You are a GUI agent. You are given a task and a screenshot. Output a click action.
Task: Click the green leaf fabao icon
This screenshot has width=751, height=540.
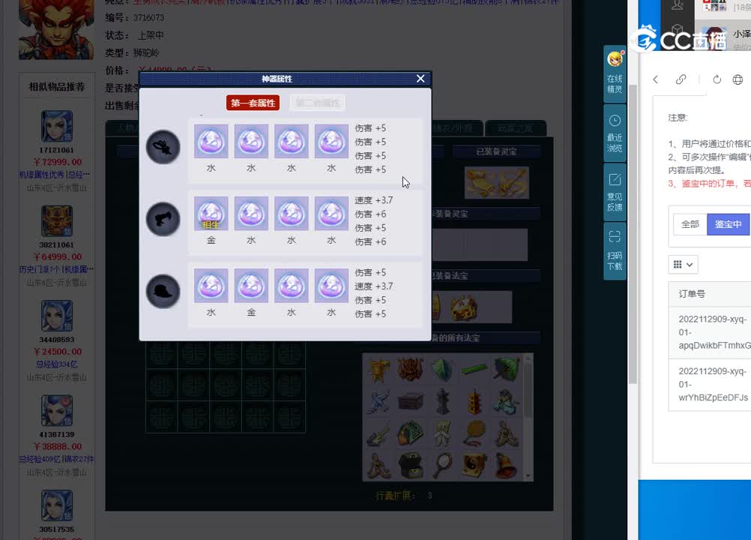[442, 370]
